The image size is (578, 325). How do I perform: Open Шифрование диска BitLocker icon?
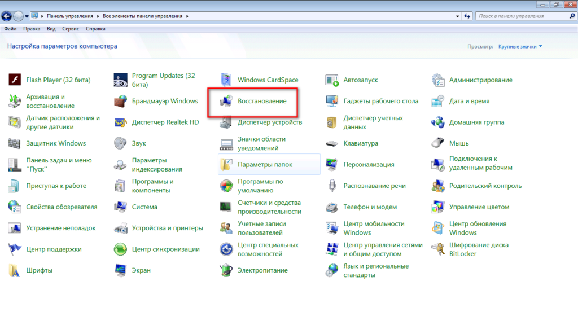[437, 249]
